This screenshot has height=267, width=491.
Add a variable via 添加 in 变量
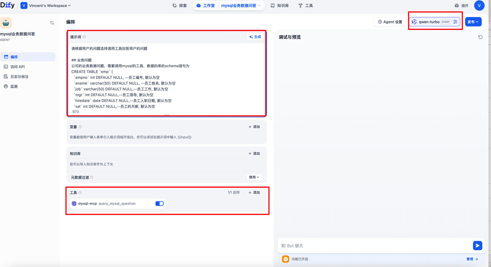(254, 127)
